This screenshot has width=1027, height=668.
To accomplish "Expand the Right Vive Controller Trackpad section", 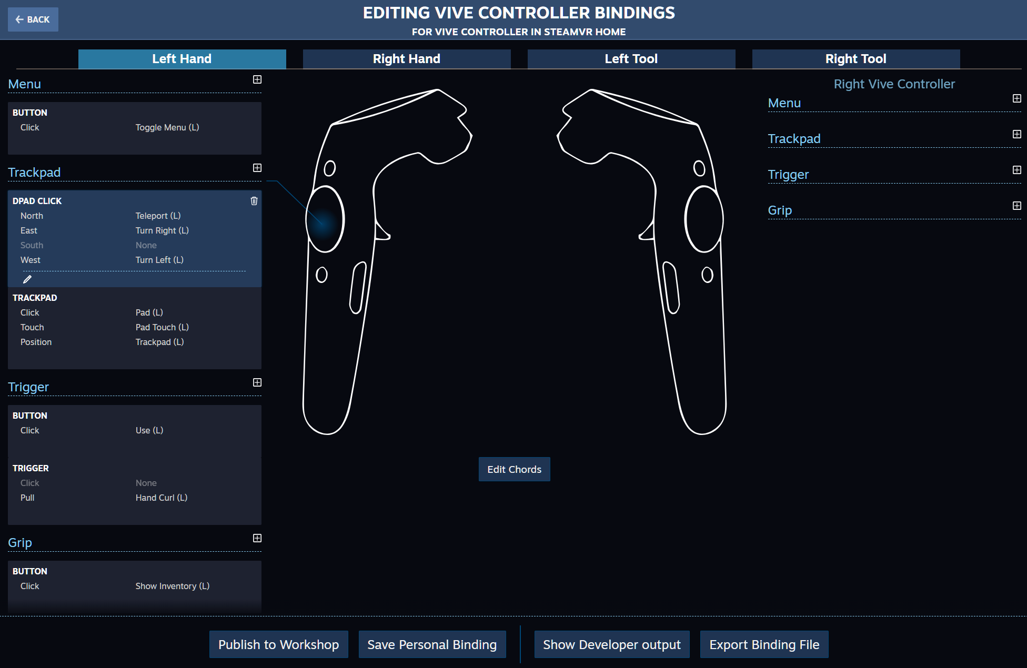I will click(1016, 135).
